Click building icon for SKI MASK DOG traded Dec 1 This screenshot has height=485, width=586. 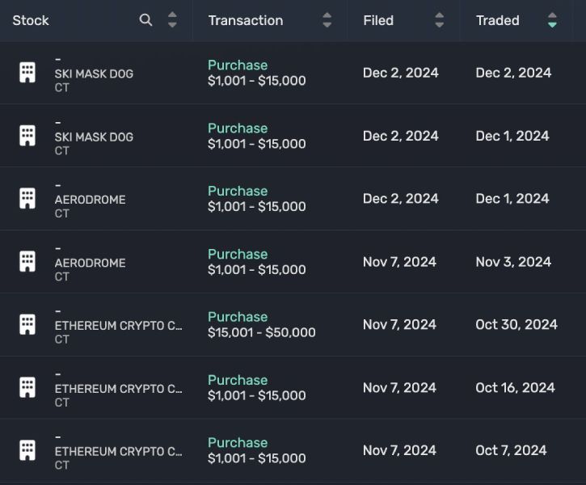pyautogui.click(x=27, y=136)
